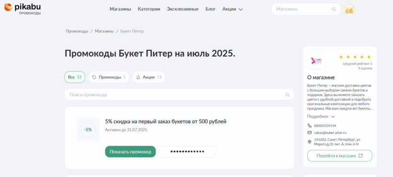This screenshot has width=393, height=177.
Task: Click the -5% discount badge
Action: tap(88, 130)
